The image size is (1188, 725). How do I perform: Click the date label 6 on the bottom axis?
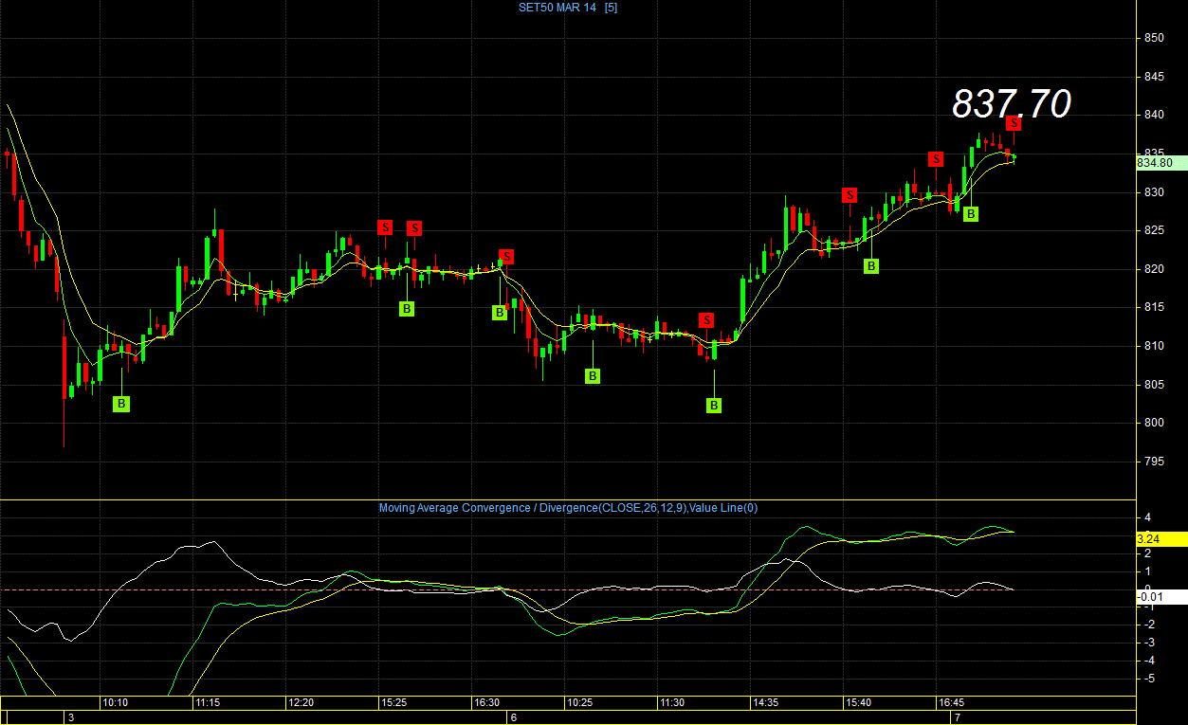pos(513,718)
